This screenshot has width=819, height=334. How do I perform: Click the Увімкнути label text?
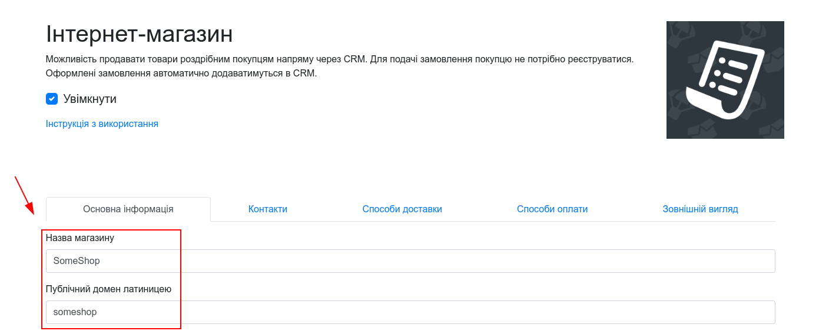click(x=90, y=99)
